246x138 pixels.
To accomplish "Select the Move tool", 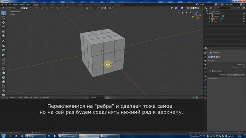I will (3, 22).
